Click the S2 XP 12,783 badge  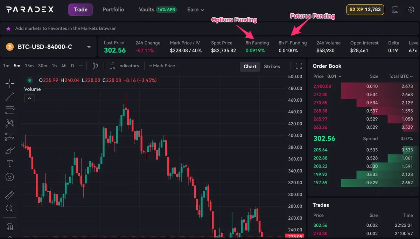point(365,9)
